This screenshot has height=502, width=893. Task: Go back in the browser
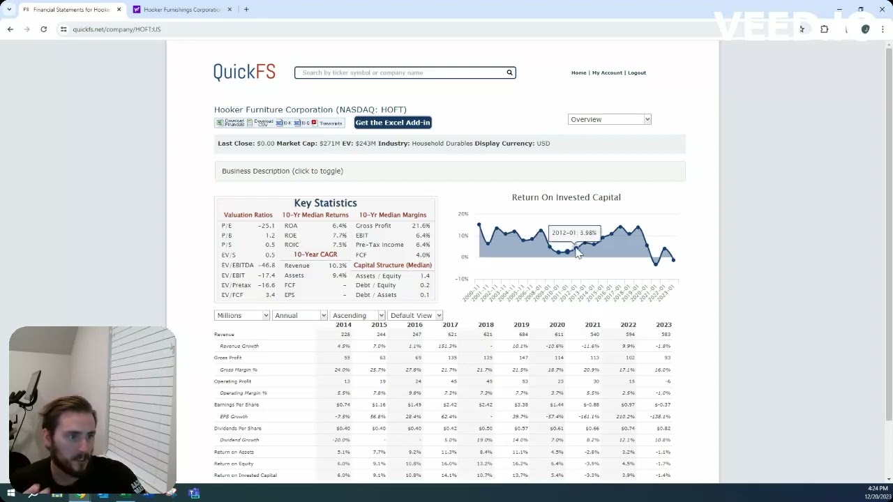coord(10,29)
